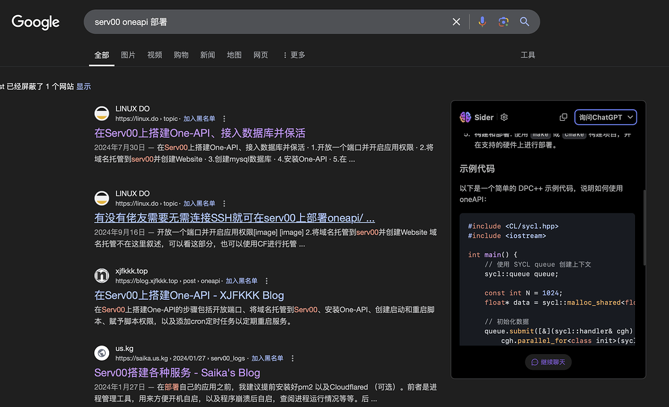Open three-dot menu for us.kg result
The width and height of the screenshot is (669, 407).
click(292, 359)
